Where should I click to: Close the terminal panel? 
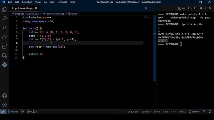click(210, 8)
